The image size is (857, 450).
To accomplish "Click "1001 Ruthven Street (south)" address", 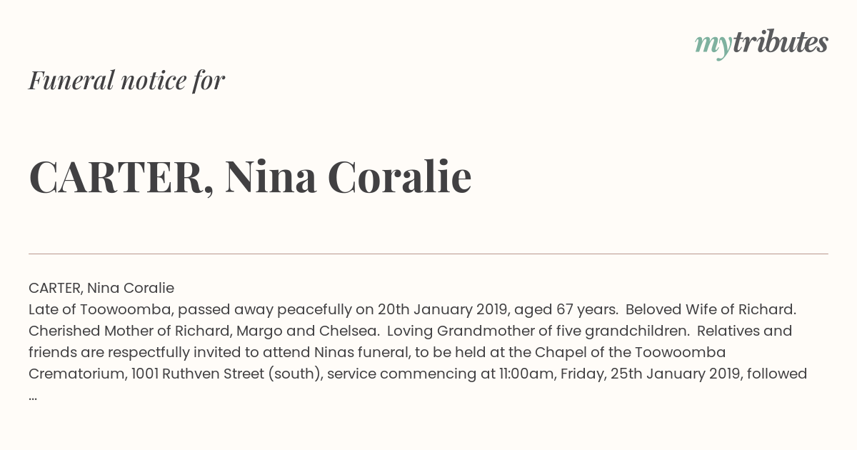I will [226, 374].
